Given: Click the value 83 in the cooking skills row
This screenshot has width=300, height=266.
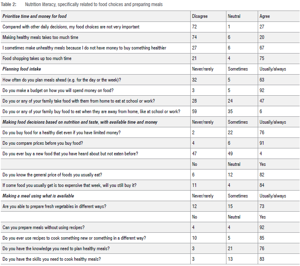Looking at the screenshot, I should 262,259.
